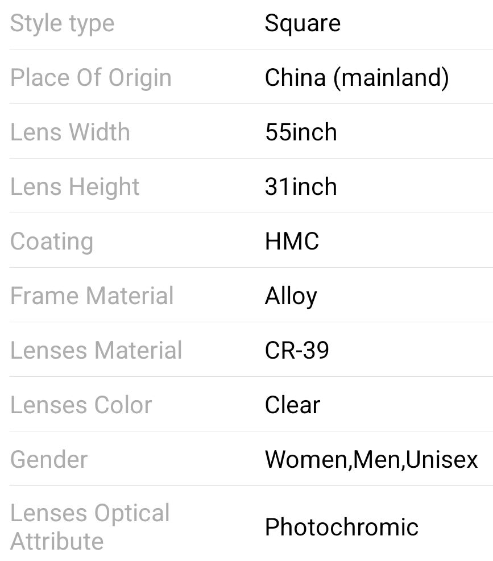Click the "Style type" label

click(62, 24)
